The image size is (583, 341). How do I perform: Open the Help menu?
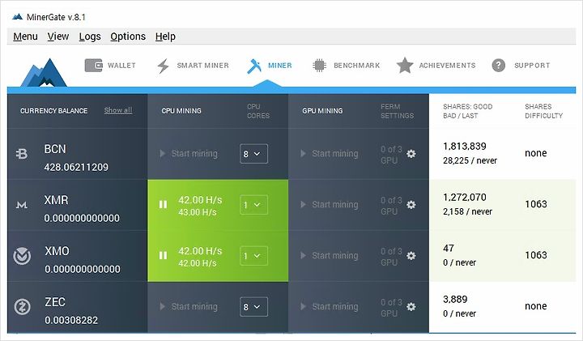[165, 36]
